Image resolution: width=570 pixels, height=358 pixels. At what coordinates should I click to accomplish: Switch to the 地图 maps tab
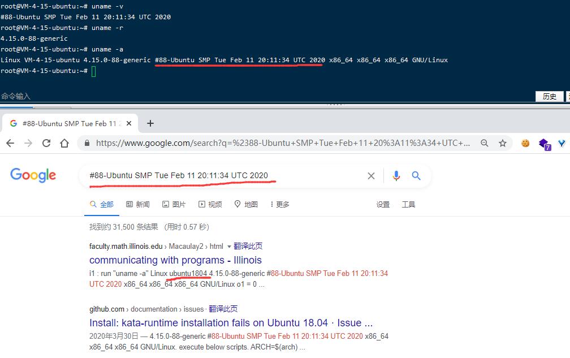click(246, 204)
